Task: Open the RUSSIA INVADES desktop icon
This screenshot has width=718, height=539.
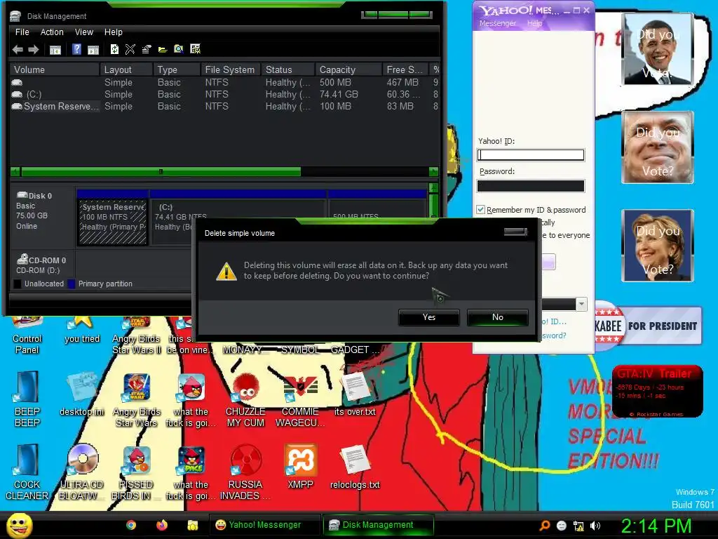Action: (x=245, y=472)
